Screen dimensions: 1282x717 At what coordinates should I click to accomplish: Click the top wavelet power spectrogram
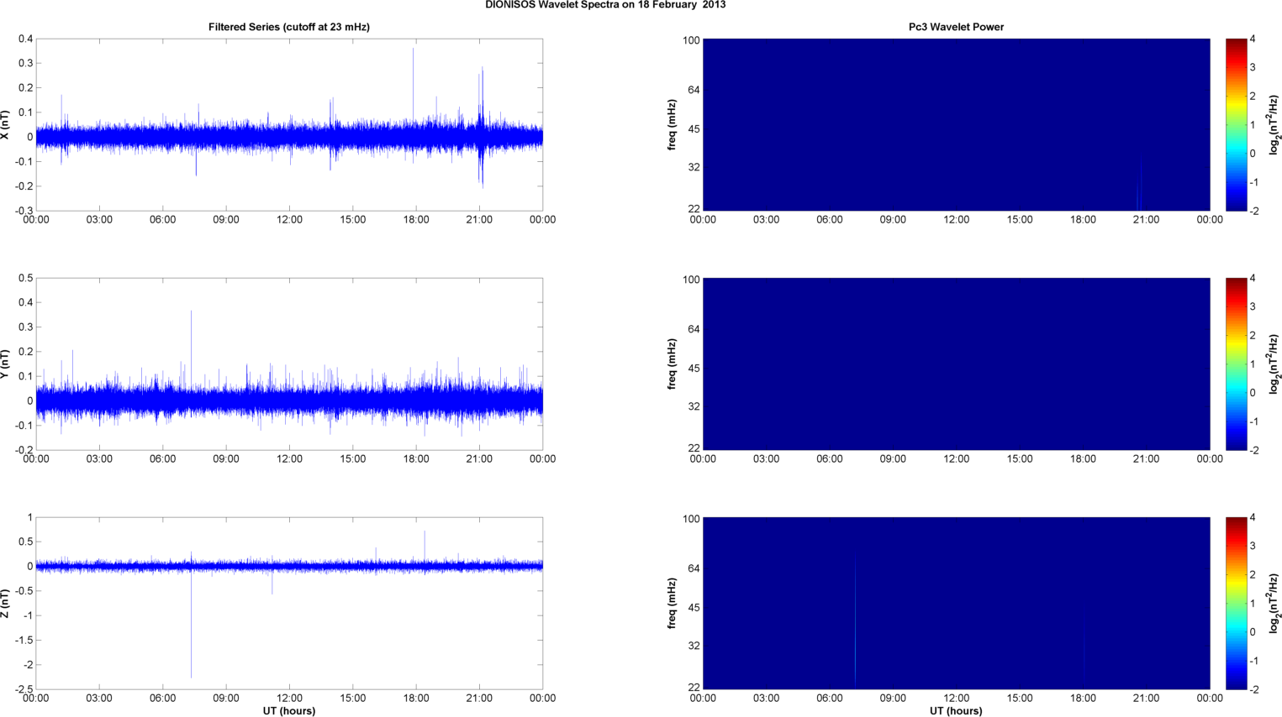click(956, 124)
